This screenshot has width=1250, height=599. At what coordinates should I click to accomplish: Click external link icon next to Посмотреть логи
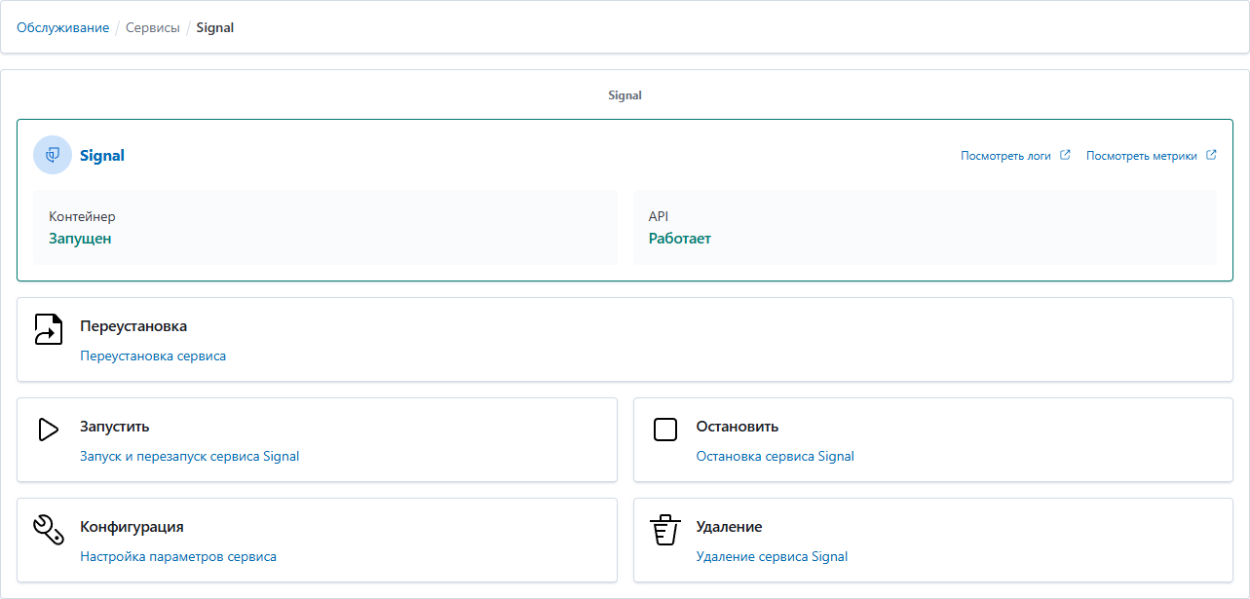point(1065,155)
